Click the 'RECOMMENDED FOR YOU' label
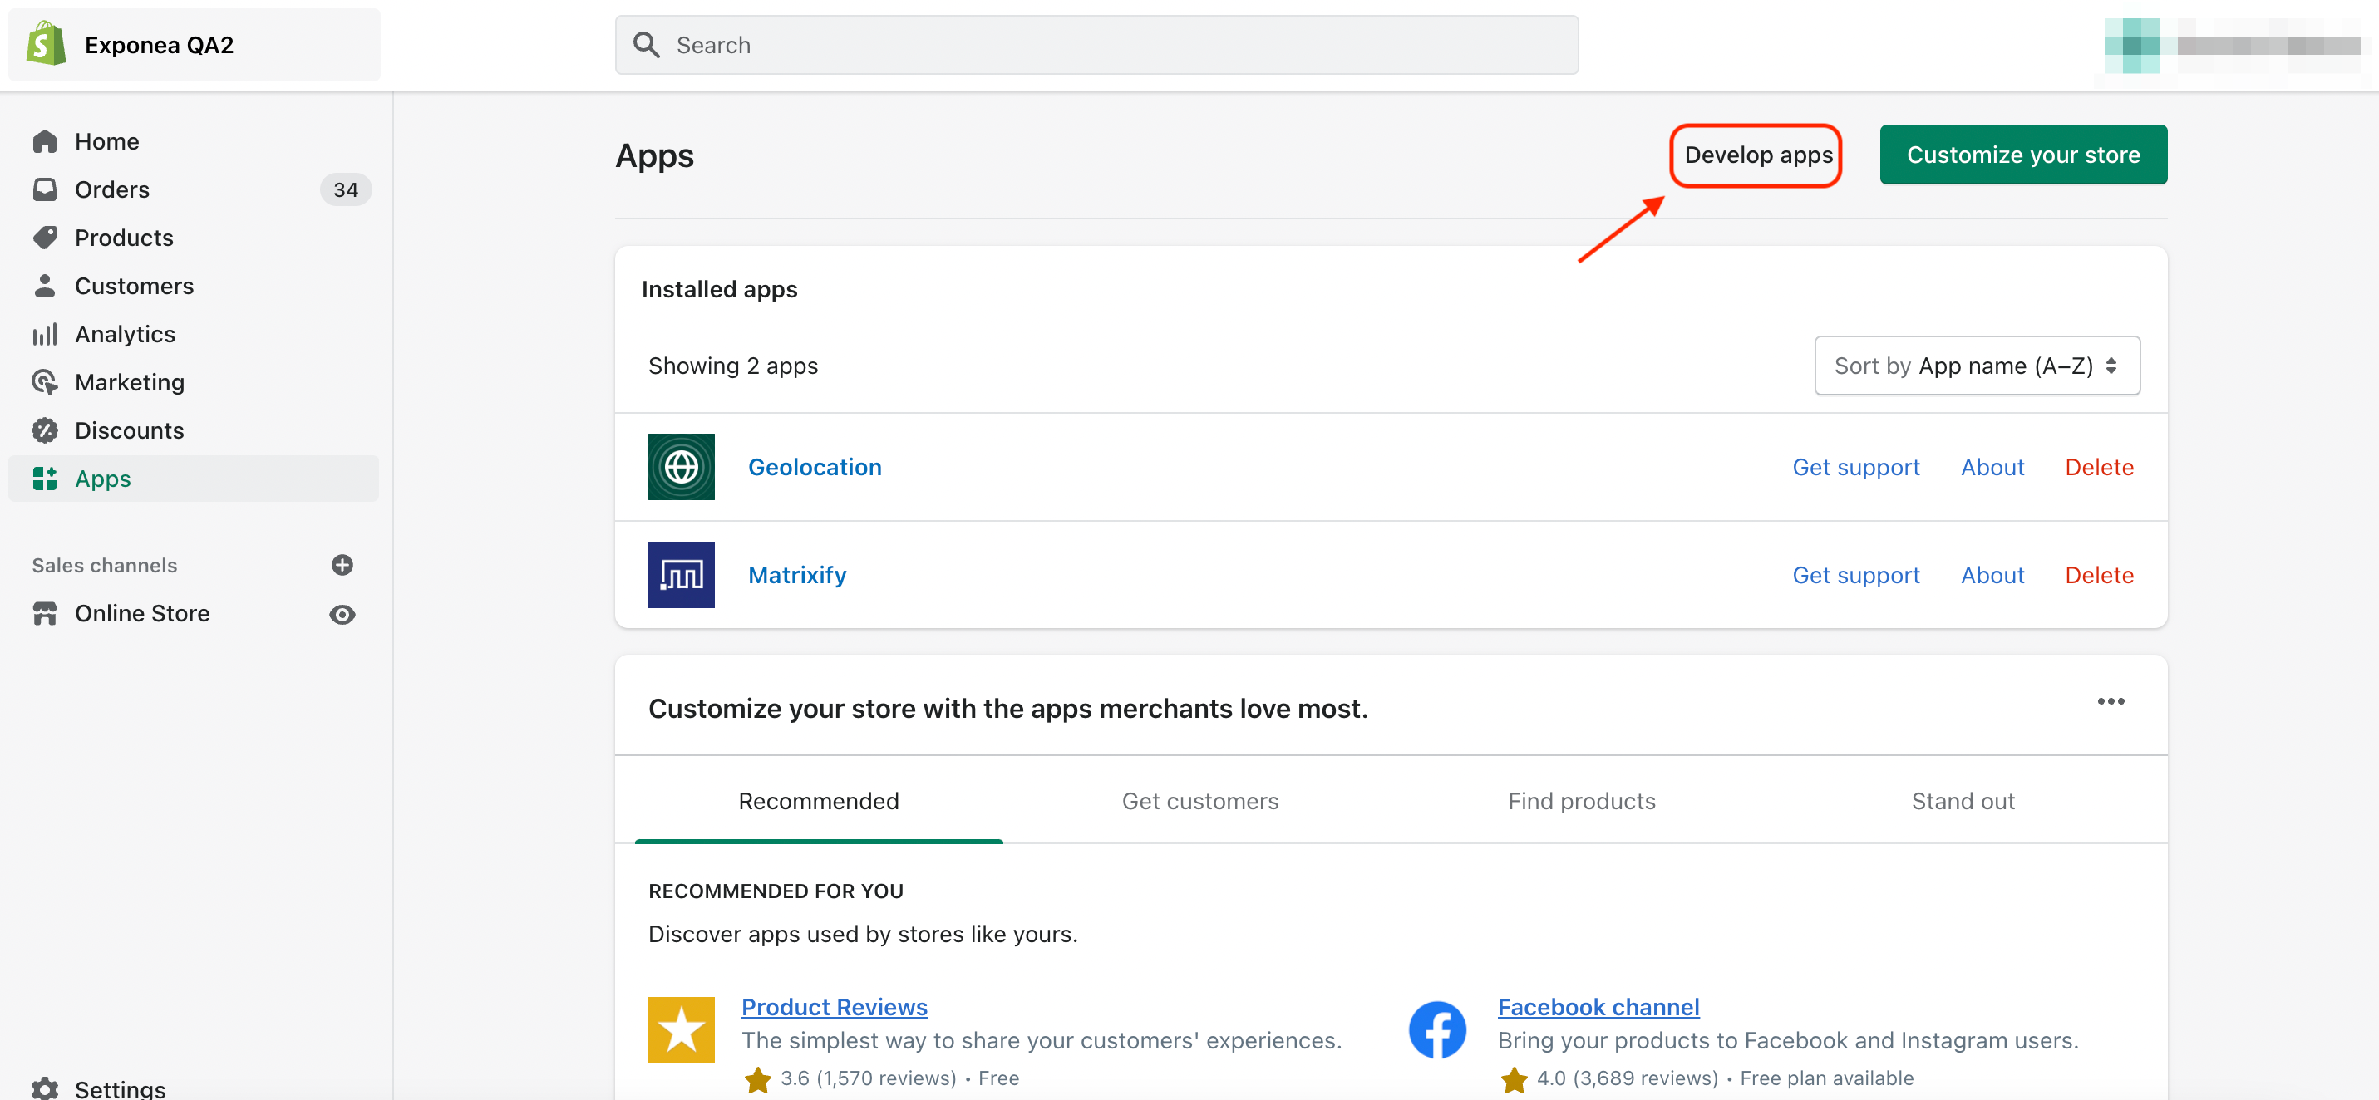Screen dimensions: 2379x1100 (776, 891)
